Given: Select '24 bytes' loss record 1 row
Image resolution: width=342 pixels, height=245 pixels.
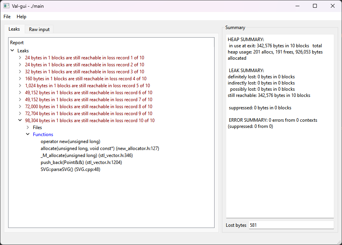Looking at the screenshot, I should (84, 58).
